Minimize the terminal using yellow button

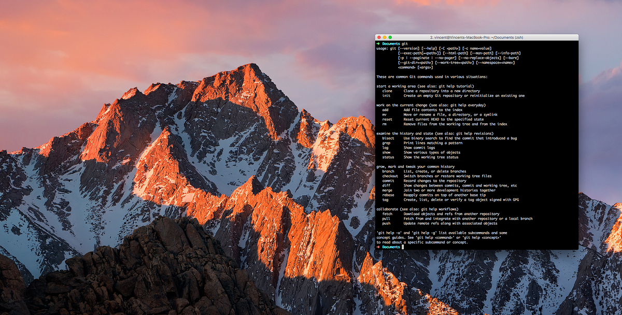click(x=385, y=38)
